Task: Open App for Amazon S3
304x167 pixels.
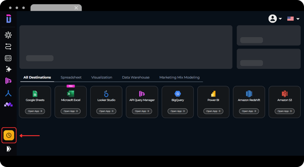Action: point(284,111)
